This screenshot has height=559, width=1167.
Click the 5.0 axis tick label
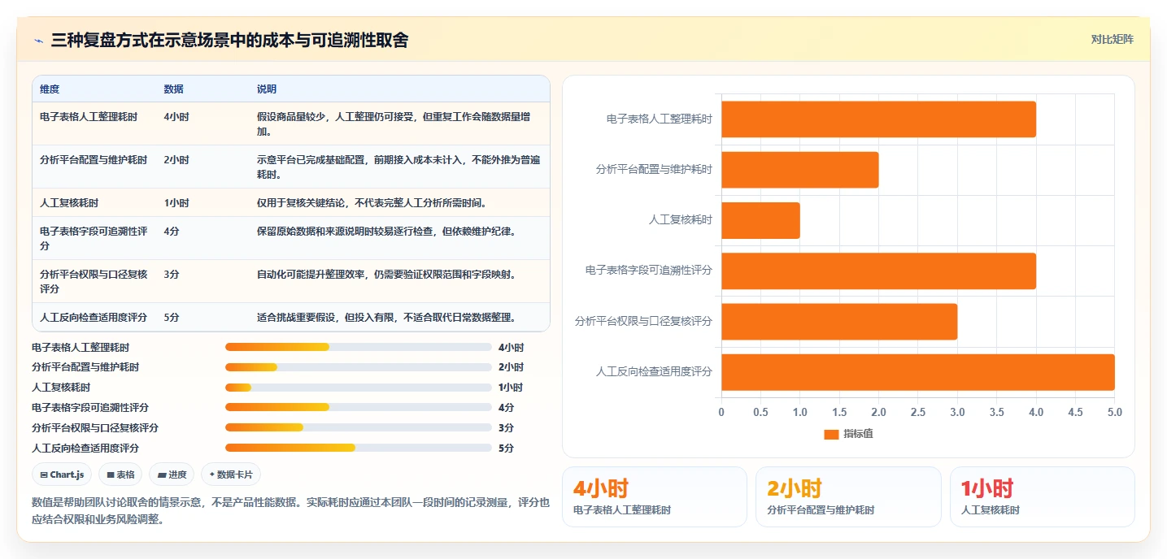coord(1114,413)
